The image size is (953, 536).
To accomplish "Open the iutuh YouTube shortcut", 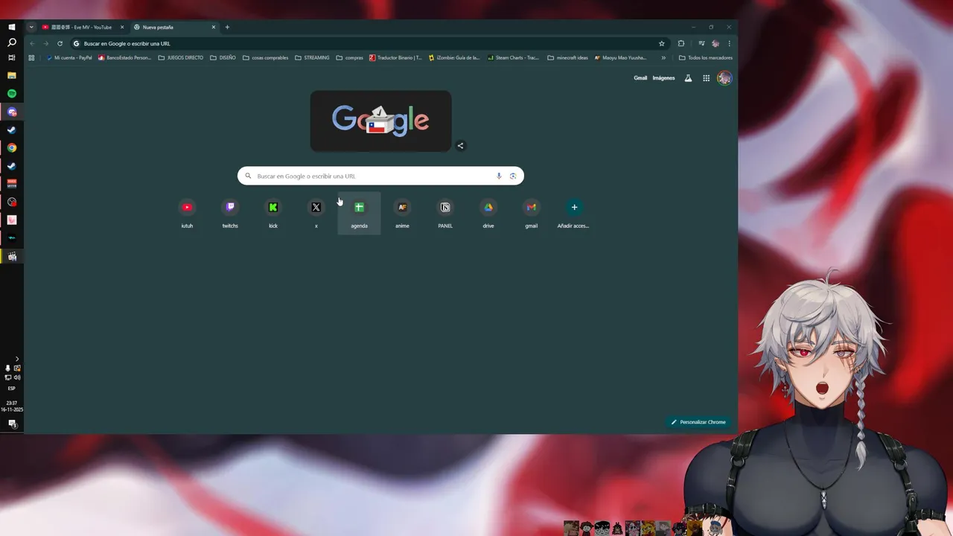I will [x=187, y=213].
